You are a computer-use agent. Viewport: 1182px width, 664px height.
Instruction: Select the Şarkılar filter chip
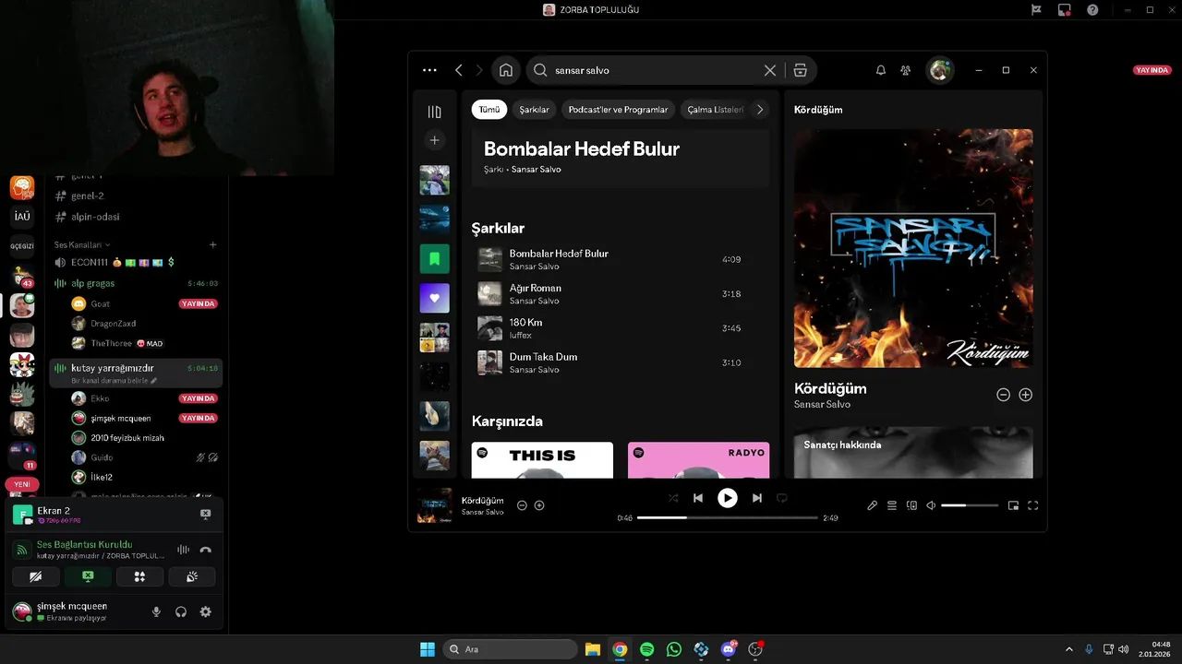coord(534,109)
